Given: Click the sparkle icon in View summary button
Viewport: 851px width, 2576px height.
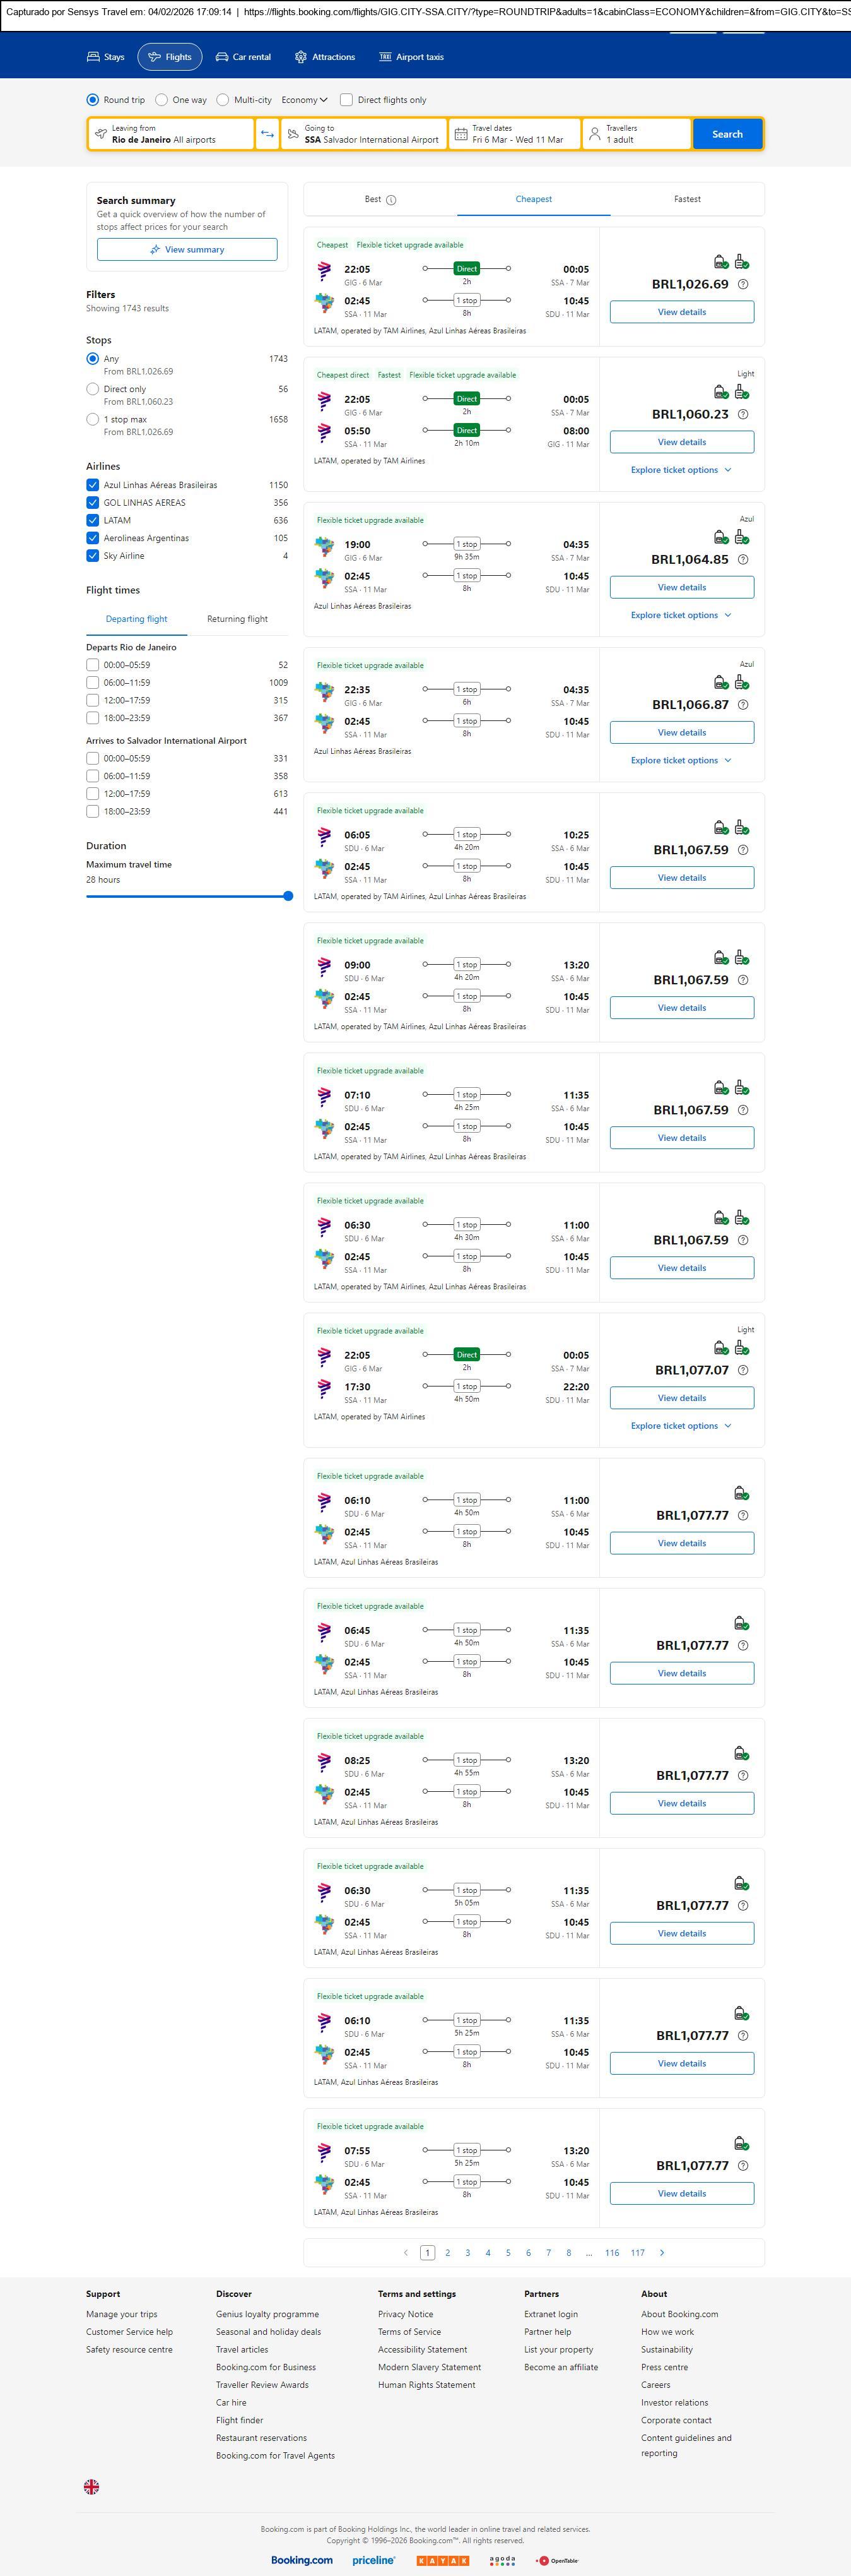Looking at the screenshot, I should tap(155, 250).
